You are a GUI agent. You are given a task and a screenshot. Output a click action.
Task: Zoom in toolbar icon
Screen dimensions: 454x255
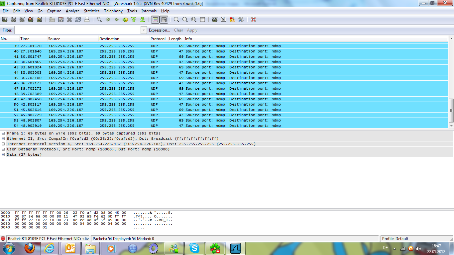(176, 20)
